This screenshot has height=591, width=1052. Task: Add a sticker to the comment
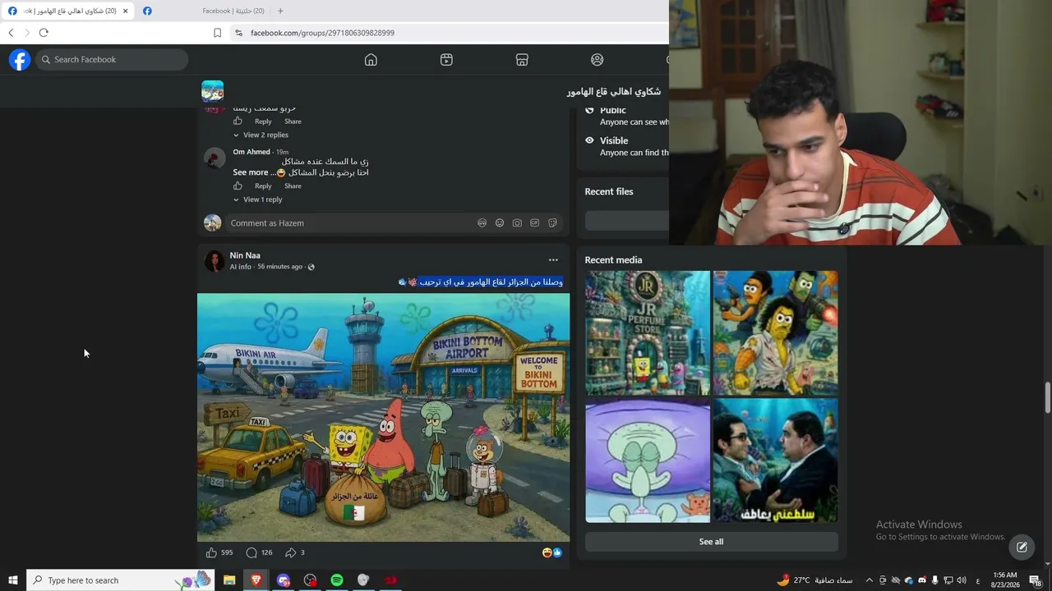(x=552, y=223)
